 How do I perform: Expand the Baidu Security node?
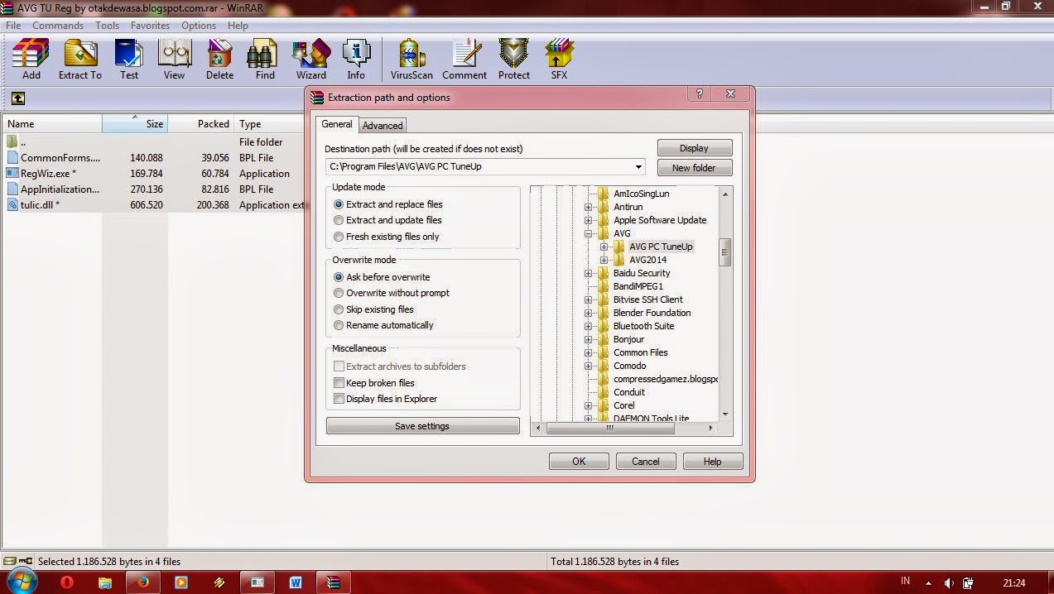tap(588, 273)
